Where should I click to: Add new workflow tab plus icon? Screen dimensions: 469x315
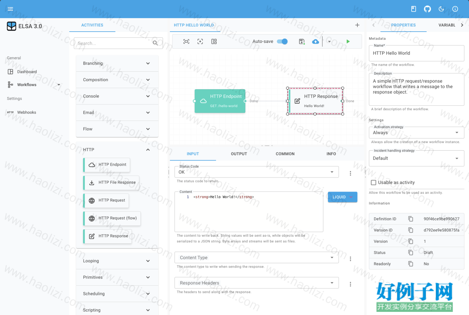pos(357,25)
